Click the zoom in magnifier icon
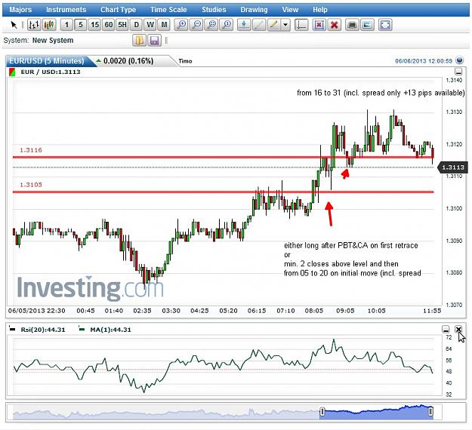472x430 pixels. [181, 25]
